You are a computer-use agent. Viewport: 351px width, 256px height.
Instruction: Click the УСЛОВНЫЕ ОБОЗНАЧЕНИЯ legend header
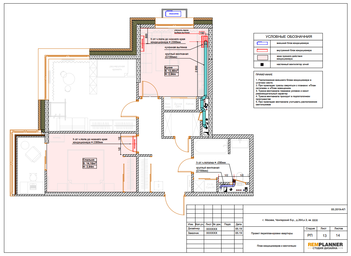[288, 37]
